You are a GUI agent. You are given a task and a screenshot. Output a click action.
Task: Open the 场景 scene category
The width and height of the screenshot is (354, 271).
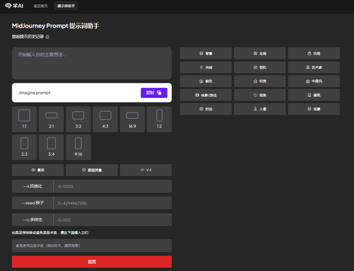[314, 109]
